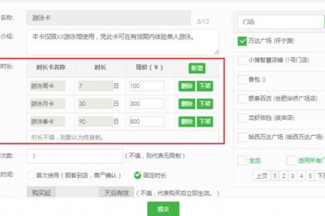Click the days field between 购买起 and 天后有效

(x=78, y=193)
